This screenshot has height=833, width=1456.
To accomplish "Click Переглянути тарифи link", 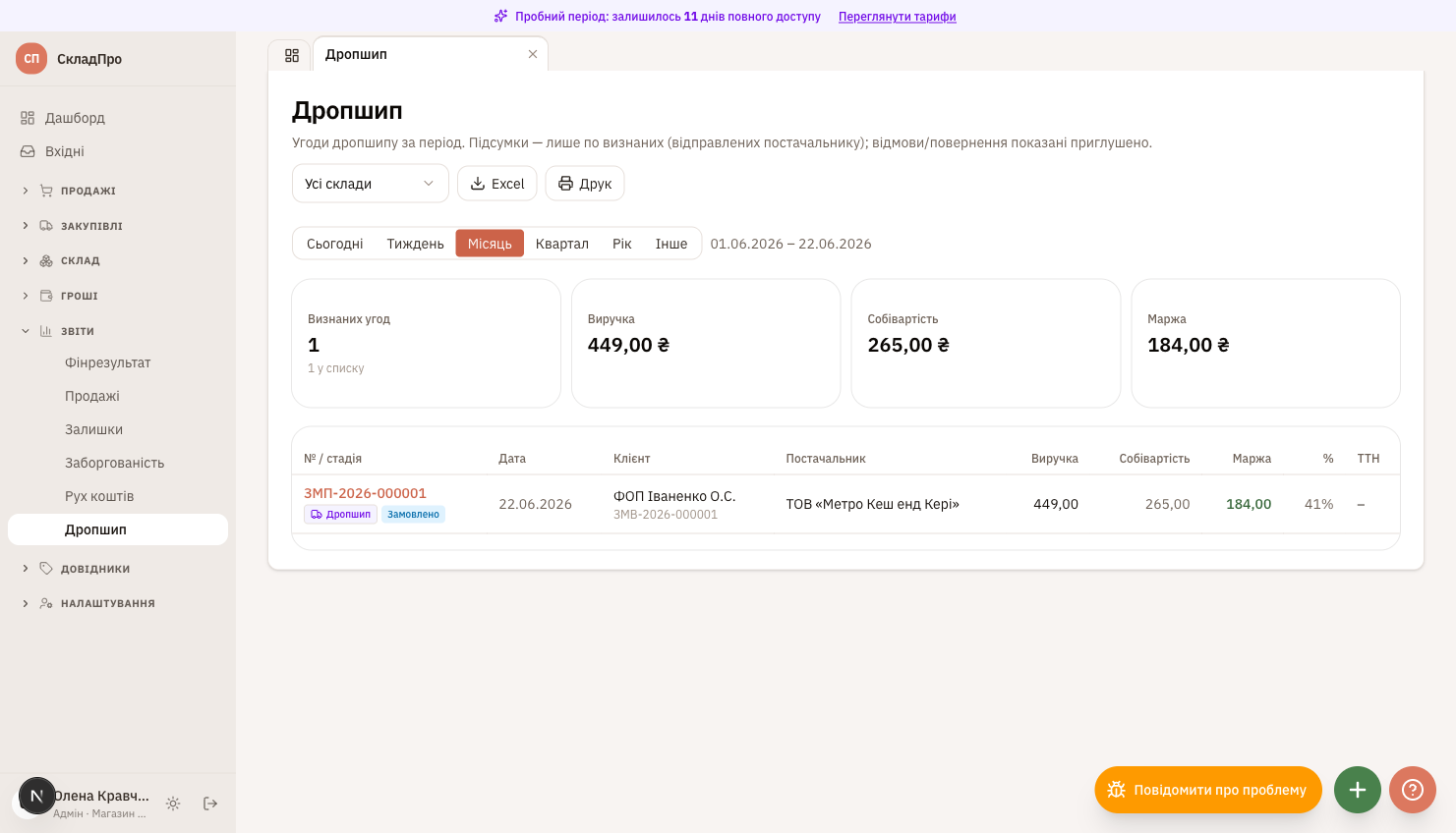I will [897, 17].
